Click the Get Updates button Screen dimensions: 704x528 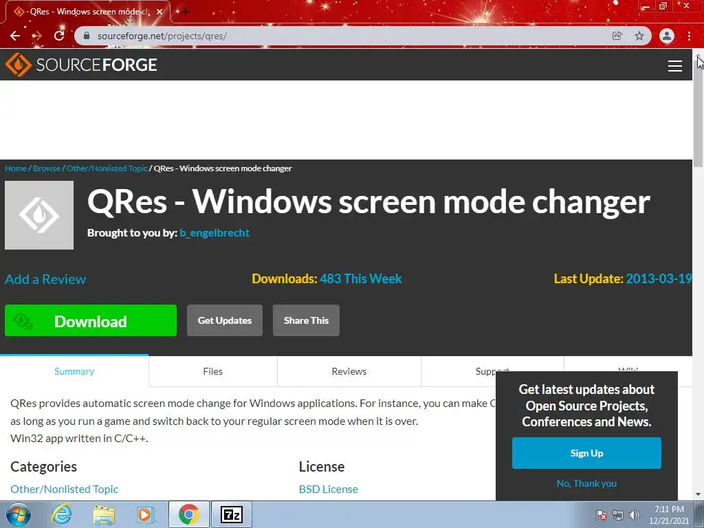(x=225, y=320)
